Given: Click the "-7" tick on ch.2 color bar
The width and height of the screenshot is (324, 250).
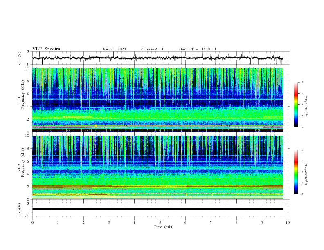Looking at the screenshot, I should coord(302,194).
